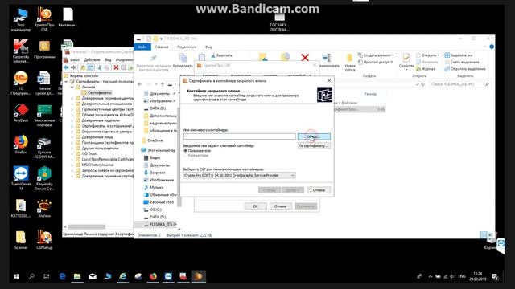Click the Explorer help question mark icon
515x289 pixels.
pos(492,47)
